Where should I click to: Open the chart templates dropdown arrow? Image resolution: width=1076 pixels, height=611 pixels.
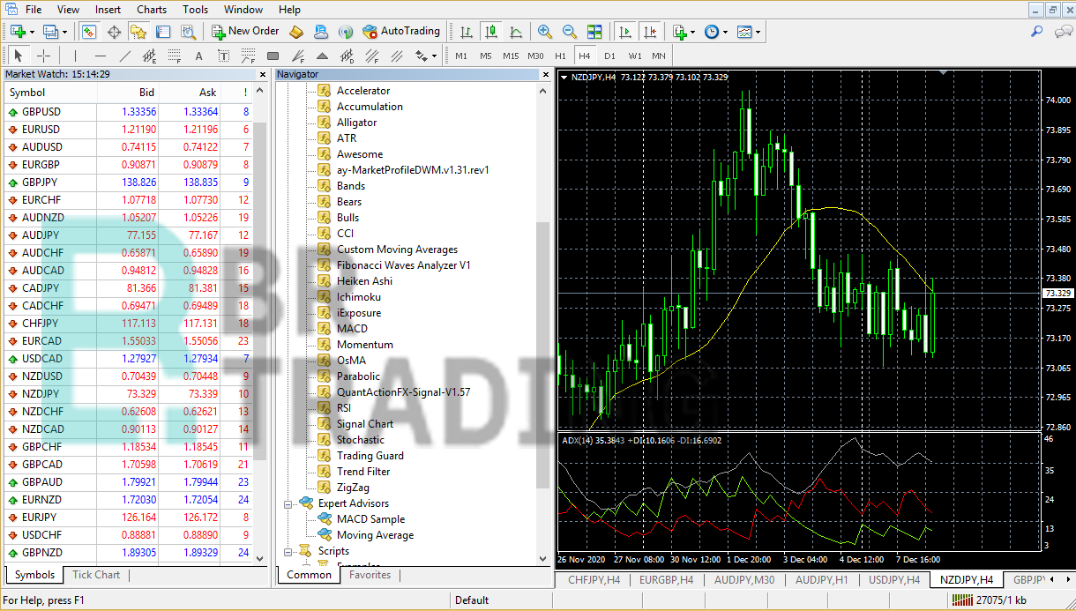pos(758,32)
